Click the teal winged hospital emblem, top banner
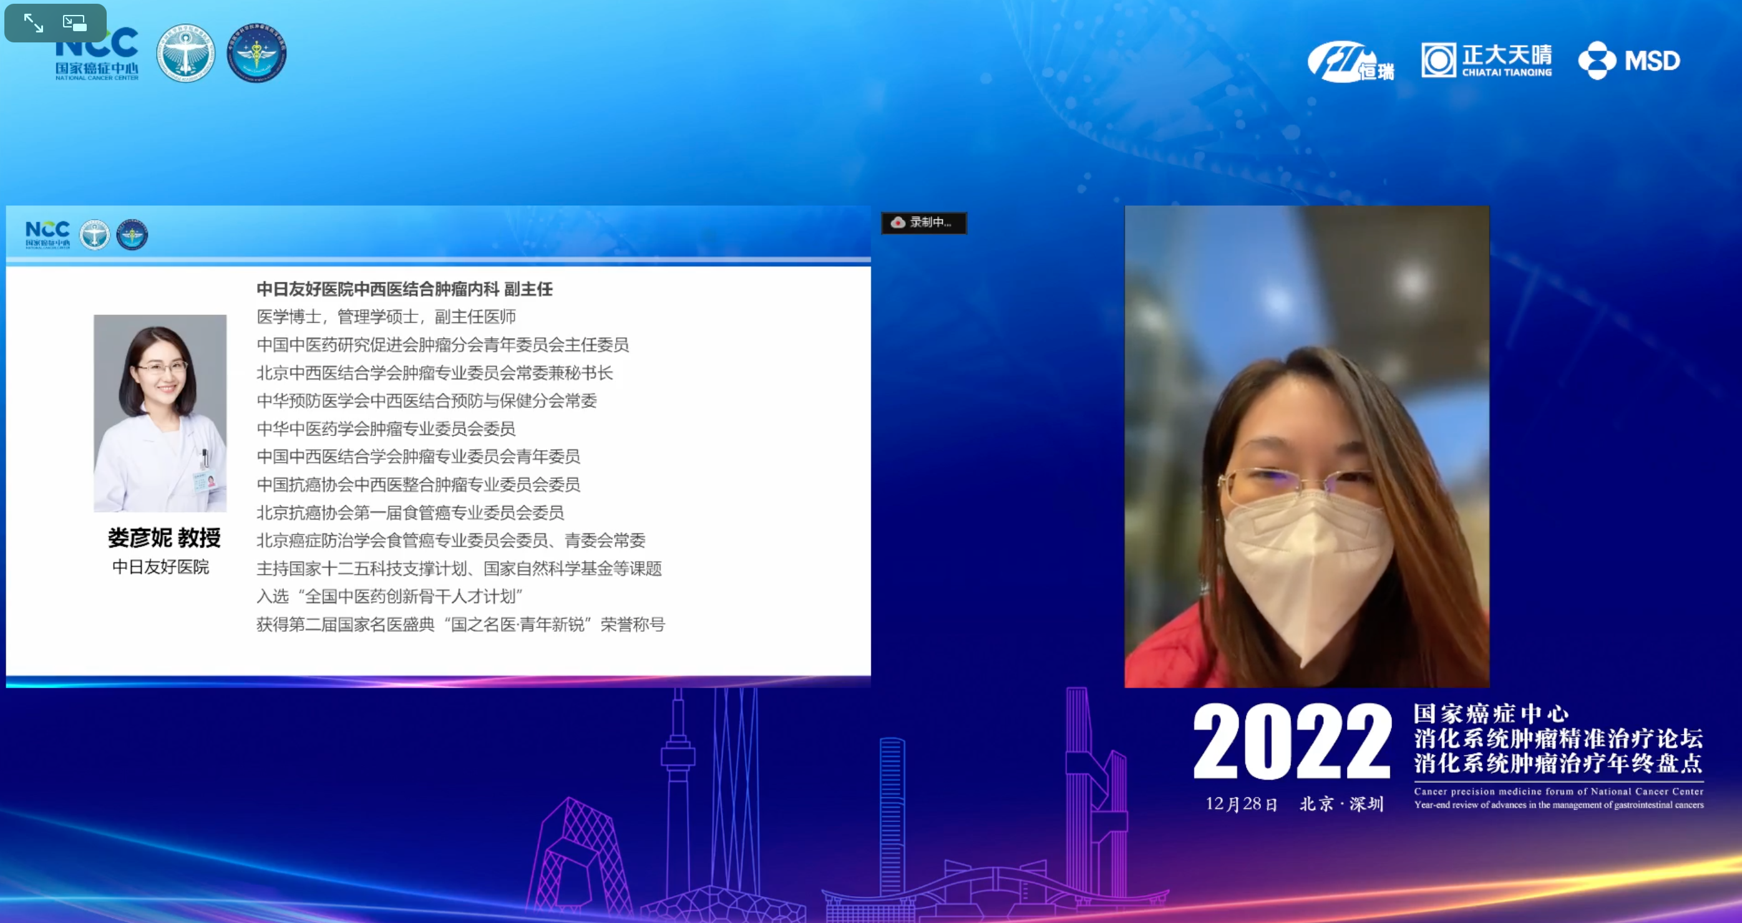 click(185, 54)
